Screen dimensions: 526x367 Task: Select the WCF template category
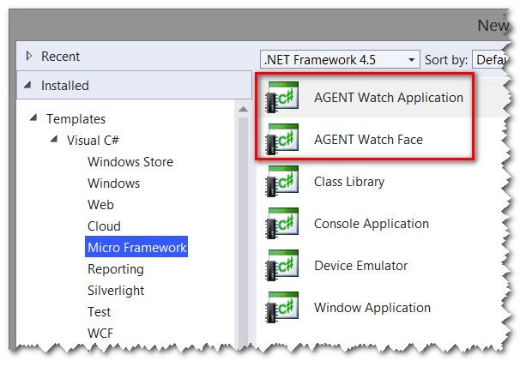tap(100, 334)
